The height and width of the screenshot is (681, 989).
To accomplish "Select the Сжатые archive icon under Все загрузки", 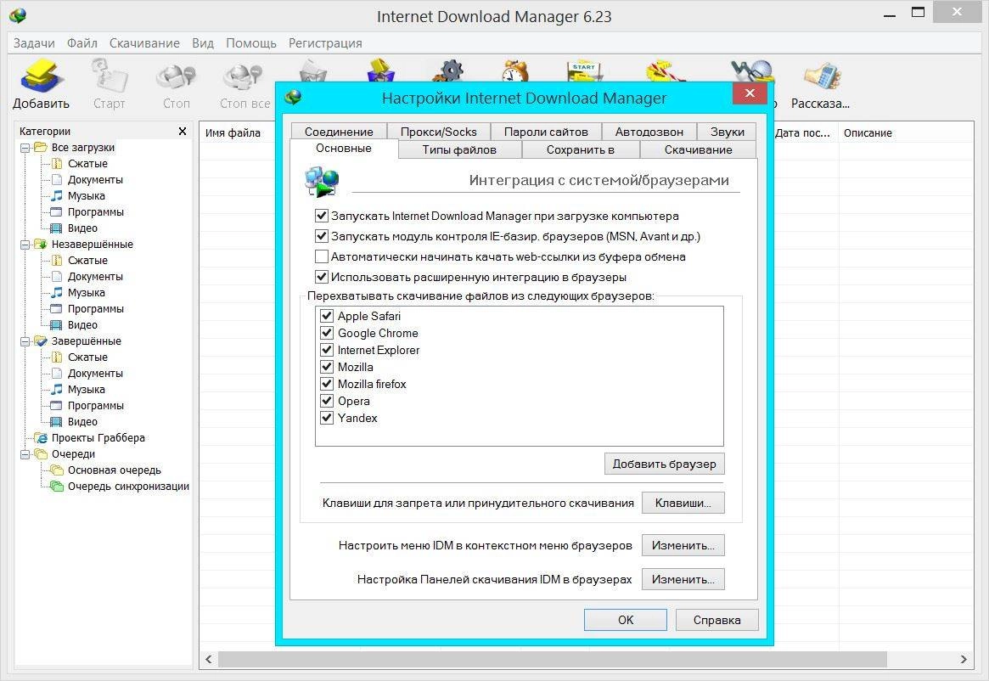I will click(57, 164).
